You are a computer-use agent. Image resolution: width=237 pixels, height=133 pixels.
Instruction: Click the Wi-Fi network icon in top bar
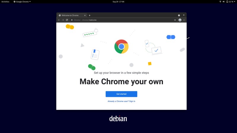[x=220, y=2]
